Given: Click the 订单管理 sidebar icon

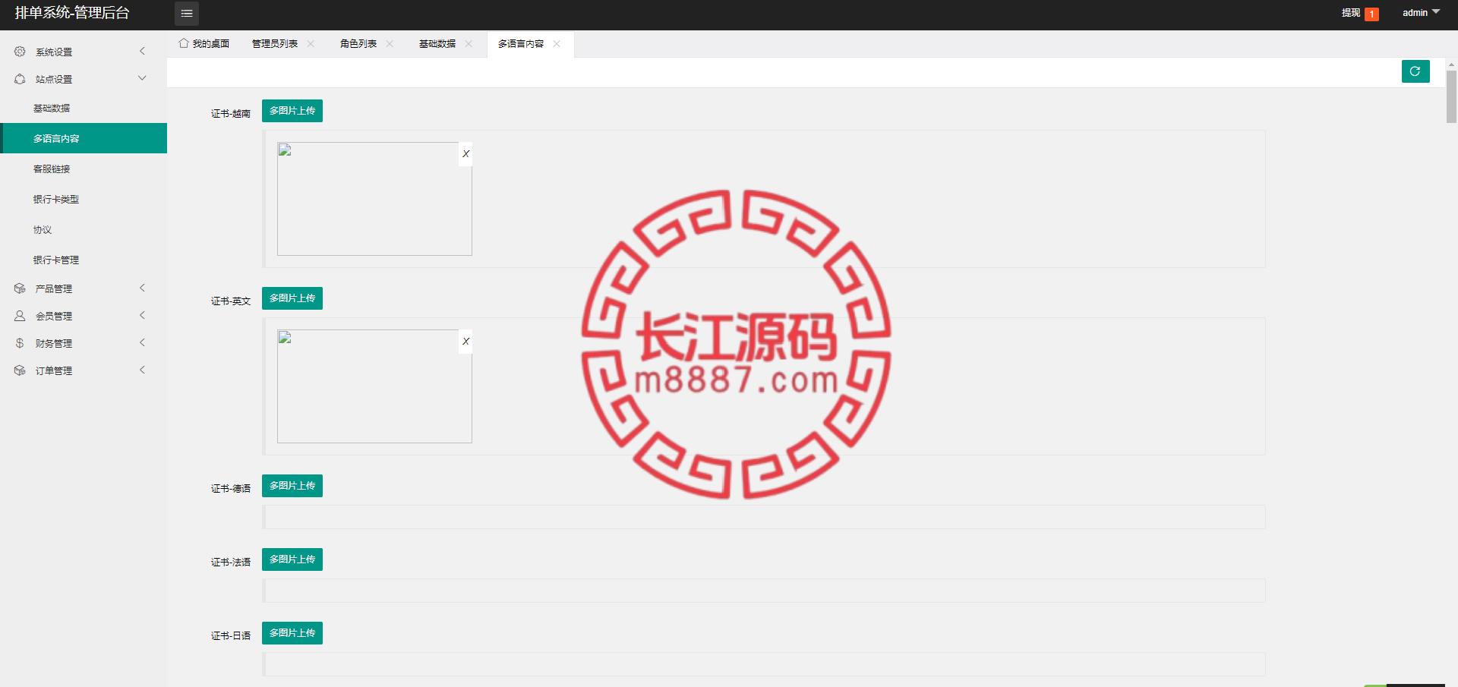Looking at the screenshot, I should point(20,370).
